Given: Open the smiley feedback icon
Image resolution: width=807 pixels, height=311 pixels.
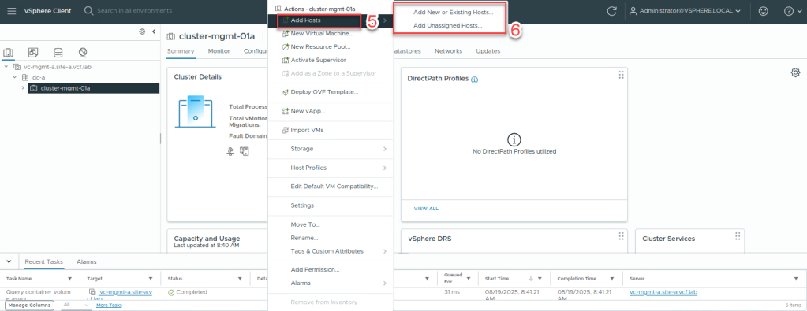Looking at the screenshot, I should point(764,11).
